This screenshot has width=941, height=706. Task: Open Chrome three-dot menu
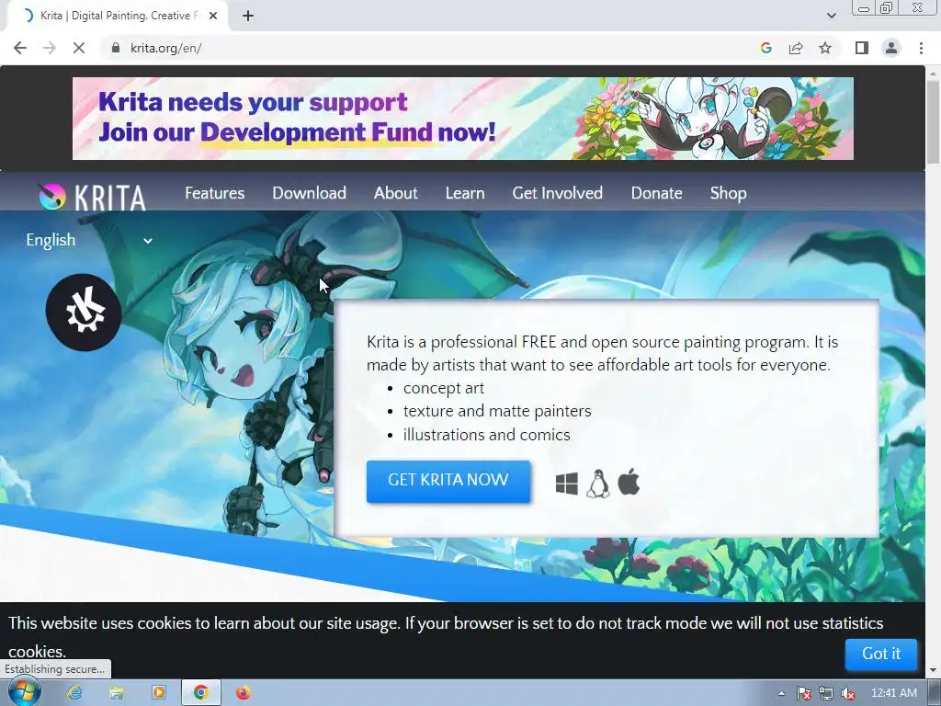921,48
